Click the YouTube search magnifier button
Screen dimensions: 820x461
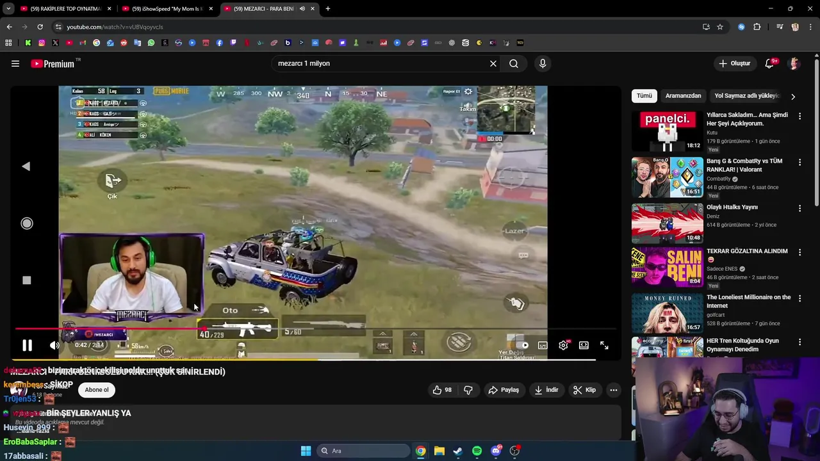click(x=514, y=63)
